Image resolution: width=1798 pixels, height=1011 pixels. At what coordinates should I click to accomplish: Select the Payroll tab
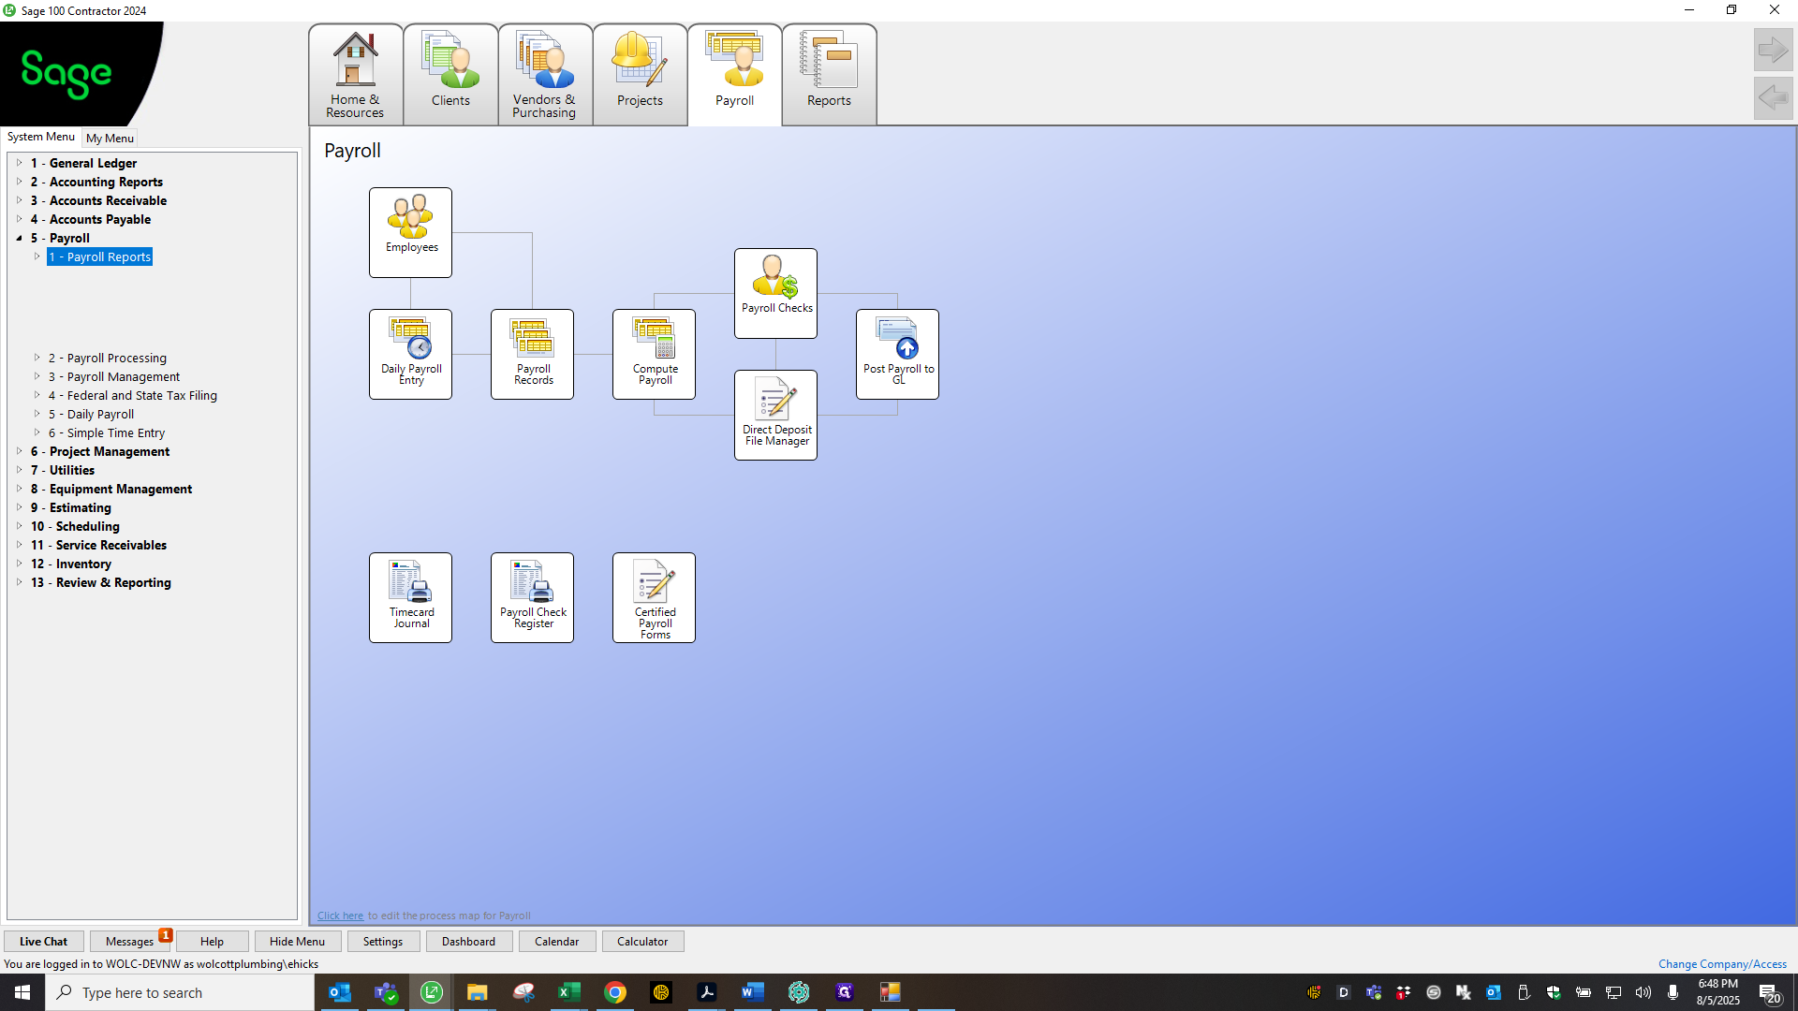click(x=734, y=75)
